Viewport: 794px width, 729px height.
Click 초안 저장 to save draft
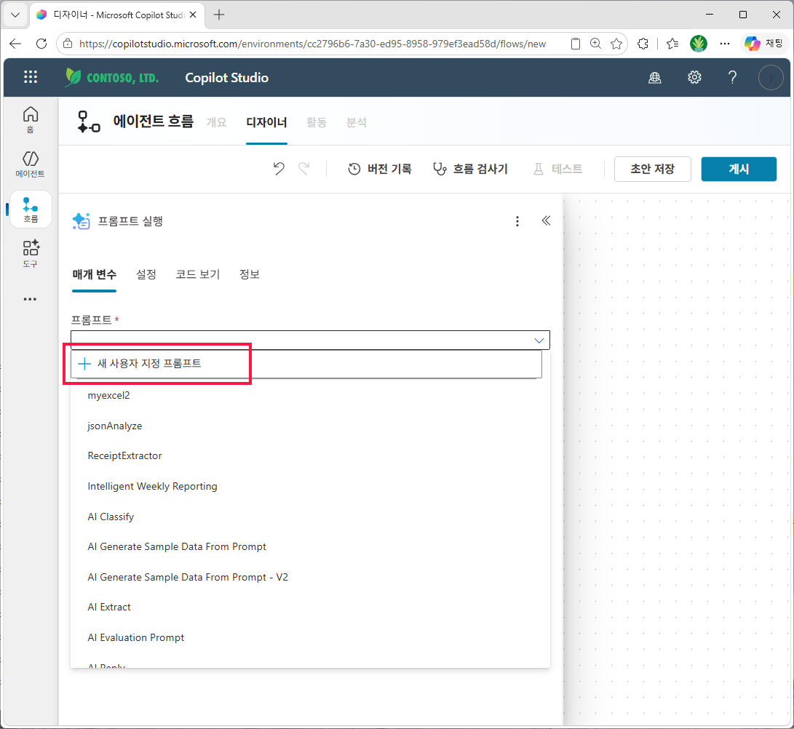tap(652, 169)
